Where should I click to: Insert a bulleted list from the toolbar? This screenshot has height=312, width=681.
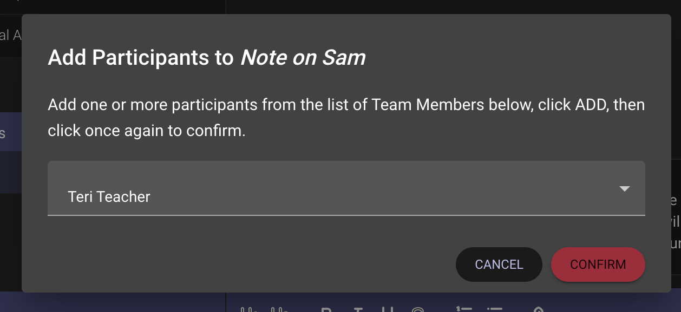coord(494,310)
